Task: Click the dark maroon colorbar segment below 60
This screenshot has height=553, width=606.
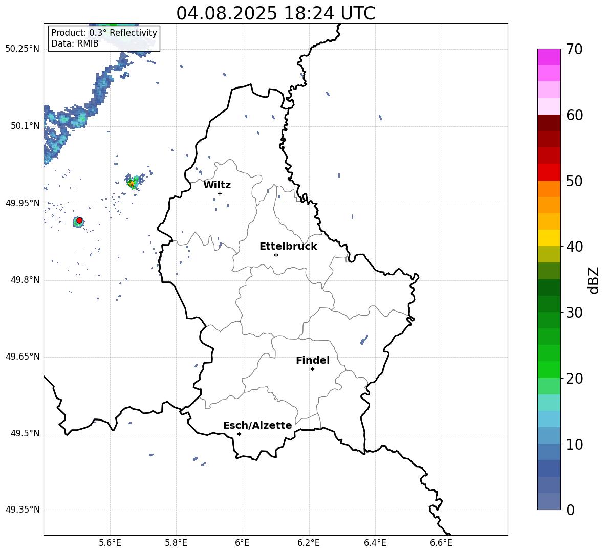Action: (x=549, y=123)
